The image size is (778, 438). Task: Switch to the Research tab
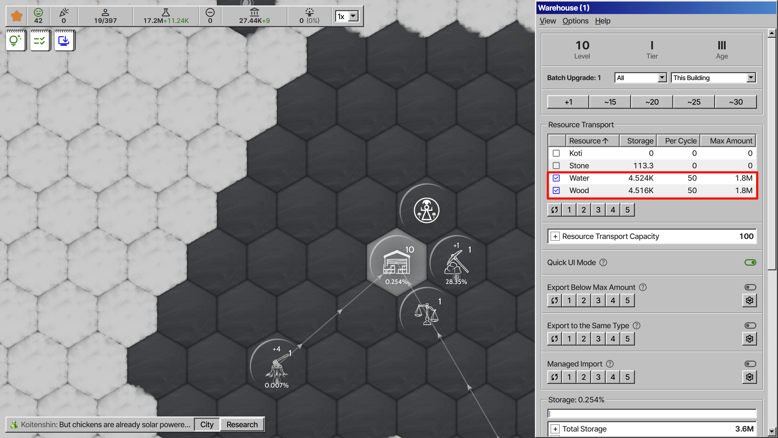[x=242, y=425]
